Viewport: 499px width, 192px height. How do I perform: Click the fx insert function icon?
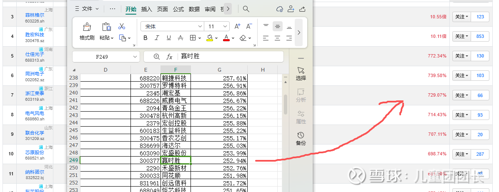169,57
